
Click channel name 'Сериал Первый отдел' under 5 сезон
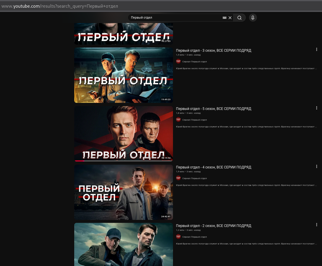click(195, 120)
